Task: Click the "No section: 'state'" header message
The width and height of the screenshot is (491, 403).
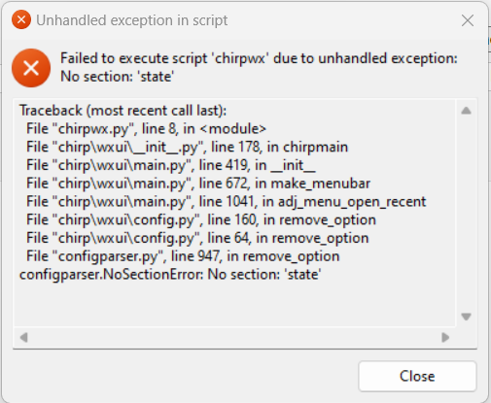Action: point(118,77)
